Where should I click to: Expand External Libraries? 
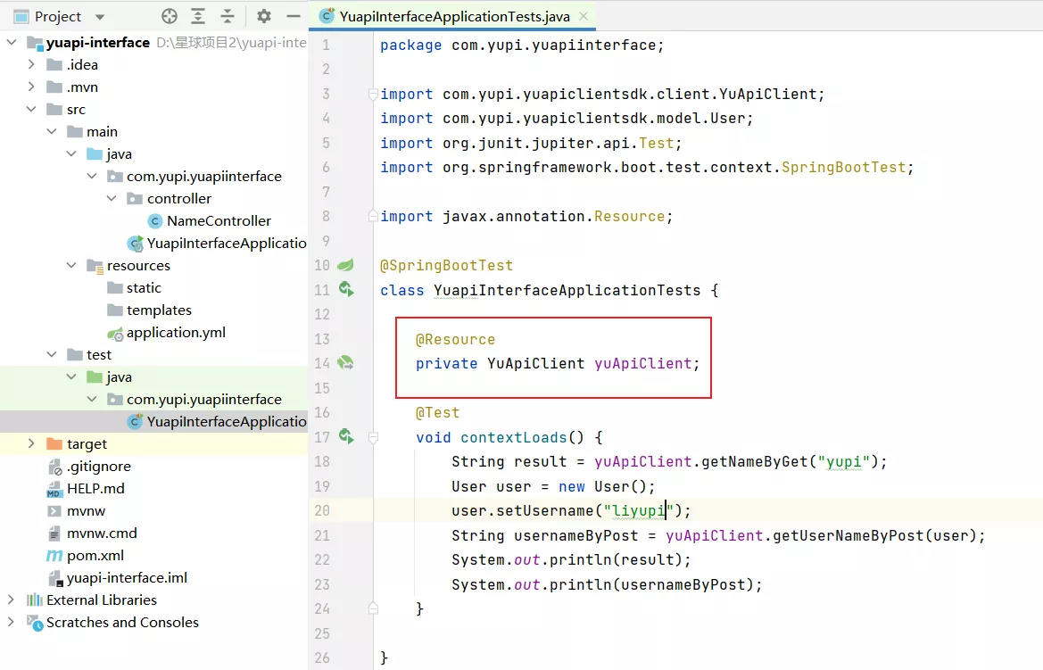12,600
